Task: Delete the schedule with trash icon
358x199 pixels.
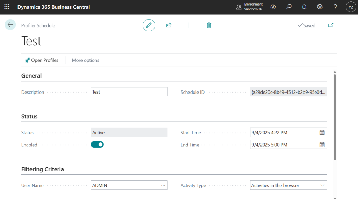Action: pos(209,25)
